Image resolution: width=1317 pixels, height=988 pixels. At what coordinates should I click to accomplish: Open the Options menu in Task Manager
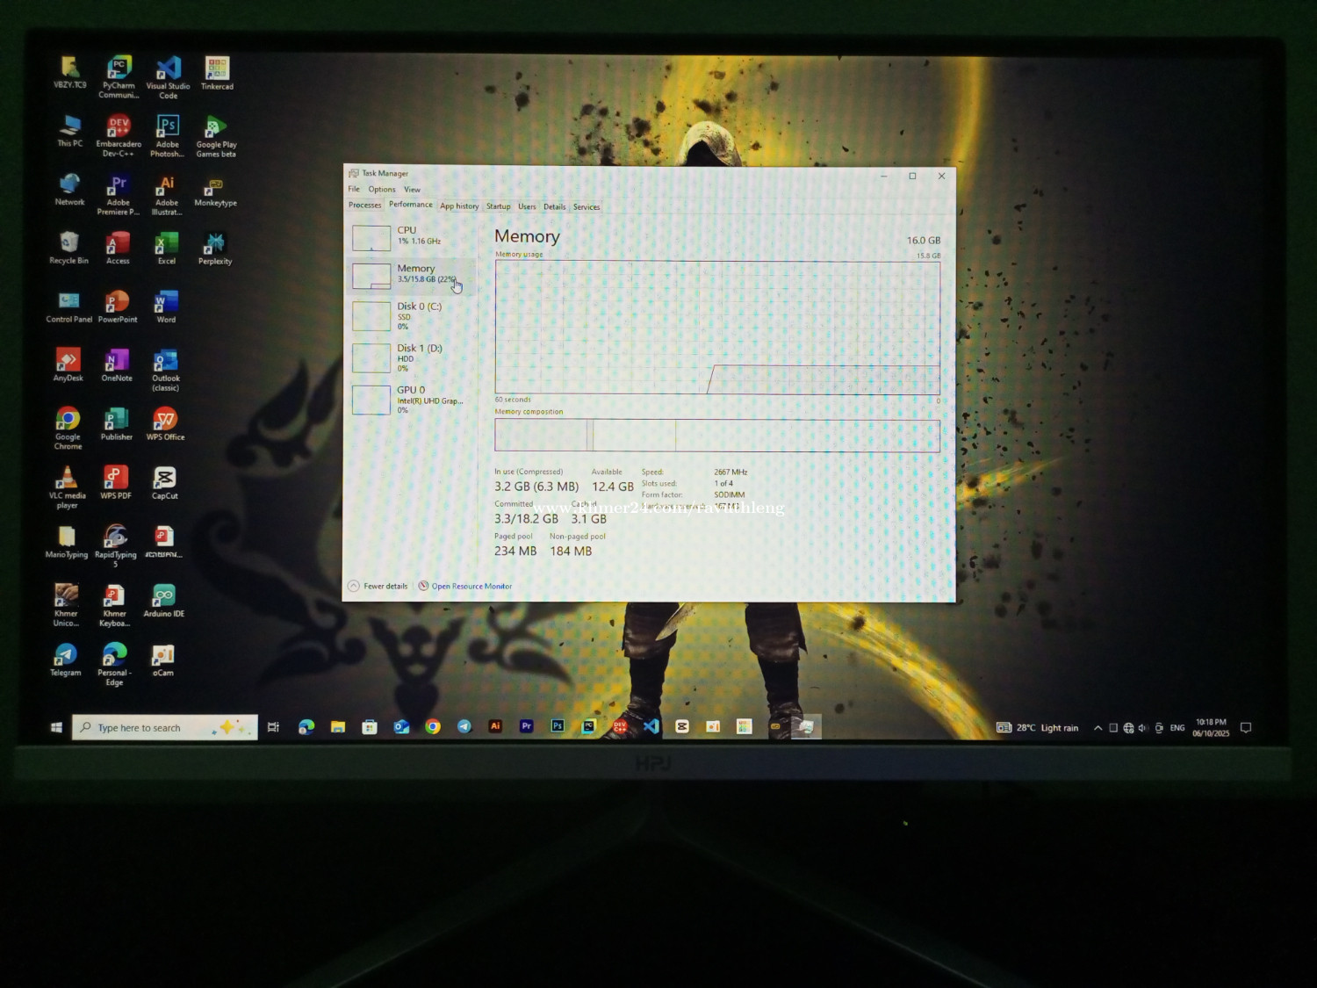pyautogui.click(x=382, y=189)
